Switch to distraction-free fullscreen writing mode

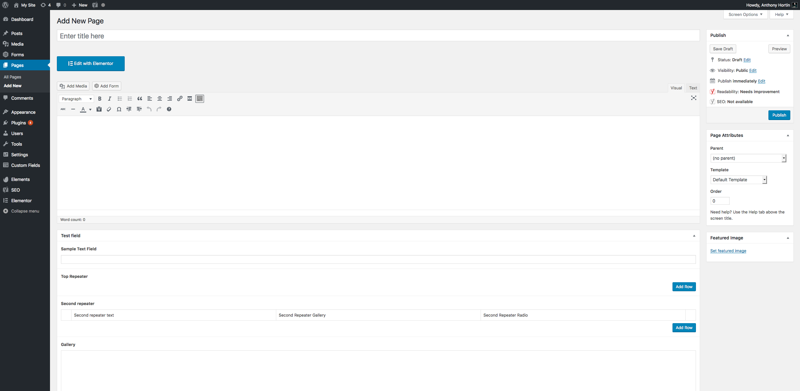tap(694, 98)
